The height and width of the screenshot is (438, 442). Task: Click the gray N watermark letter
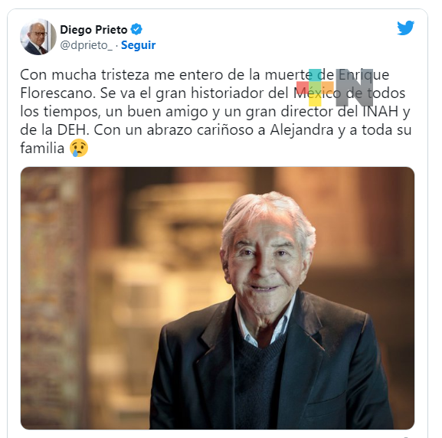tap(355, 87)
